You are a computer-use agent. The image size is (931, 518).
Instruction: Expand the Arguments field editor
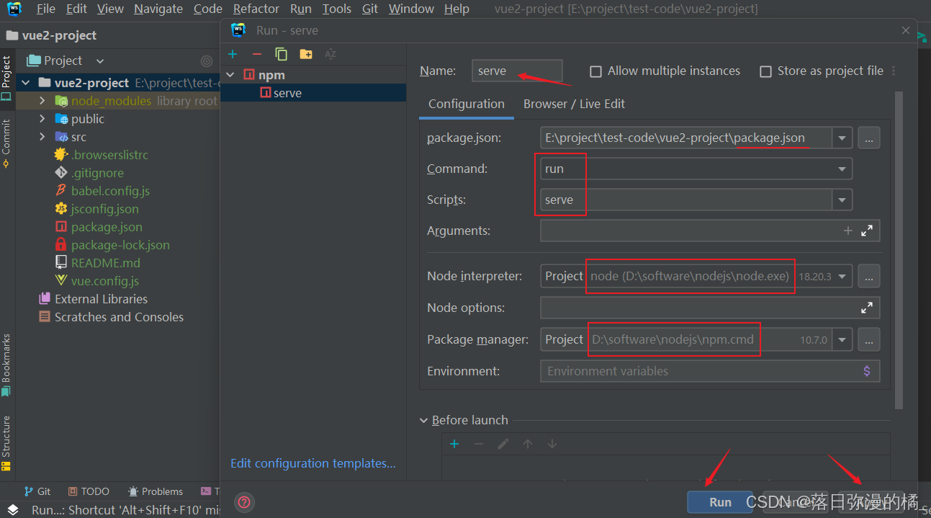[x=867, y=231]
